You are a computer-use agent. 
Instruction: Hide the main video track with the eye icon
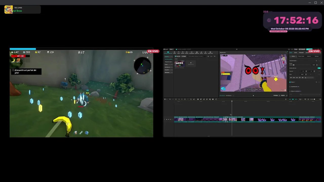pos(169,119)
